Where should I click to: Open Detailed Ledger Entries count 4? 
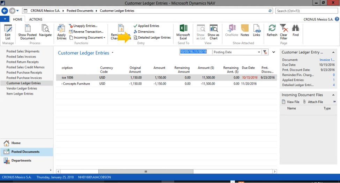pyautogui.click(x=334, y=85)
